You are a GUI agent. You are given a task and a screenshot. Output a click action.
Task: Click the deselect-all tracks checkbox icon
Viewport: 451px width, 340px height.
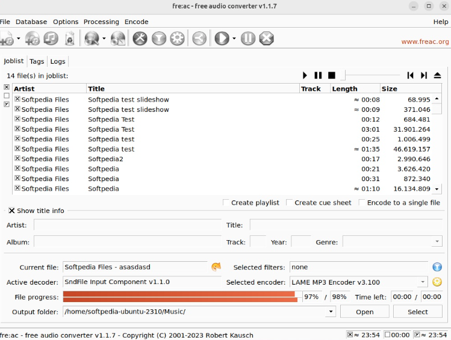coord(7,96)
